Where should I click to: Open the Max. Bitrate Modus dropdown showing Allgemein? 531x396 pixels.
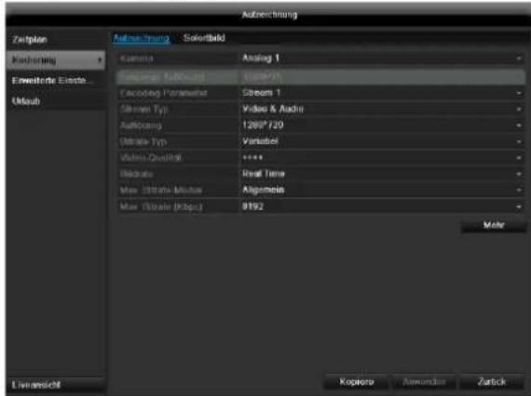(382, 191)
